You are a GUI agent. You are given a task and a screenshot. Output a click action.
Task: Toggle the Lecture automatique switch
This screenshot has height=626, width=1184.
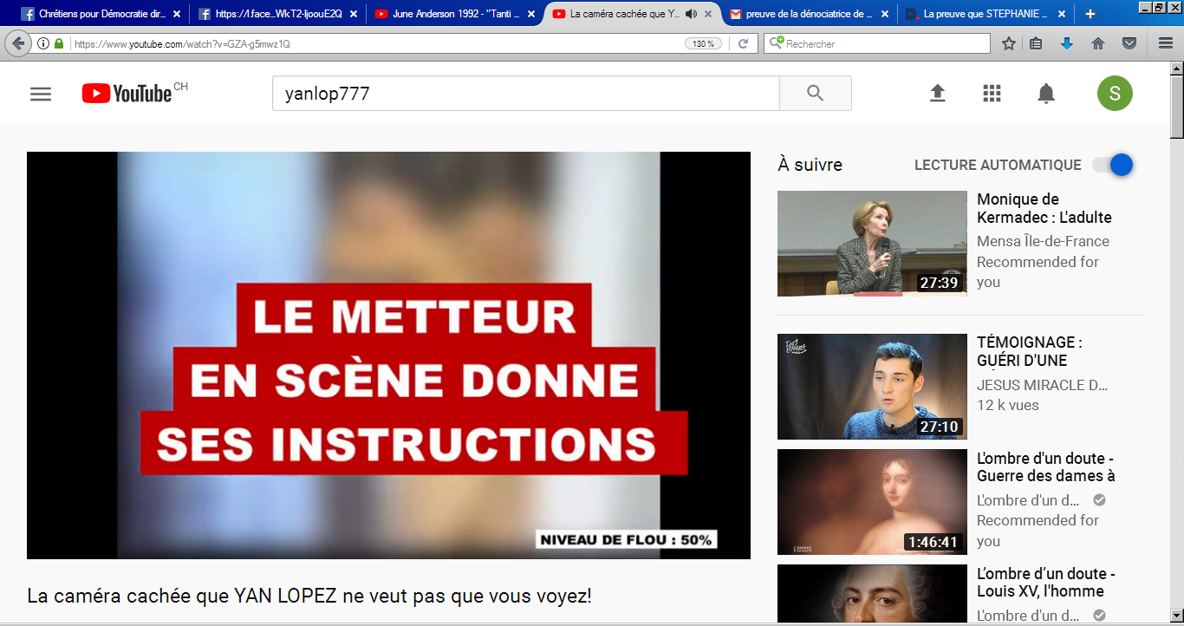[1113, 165]
